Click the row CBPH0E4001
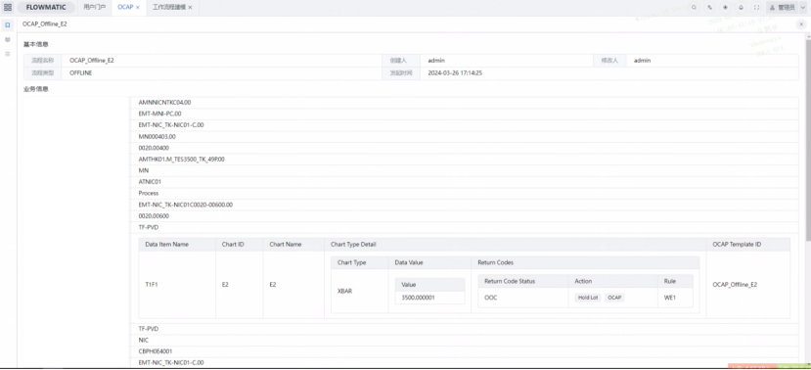This screenshot has height=370, width=811. point(464,351)
